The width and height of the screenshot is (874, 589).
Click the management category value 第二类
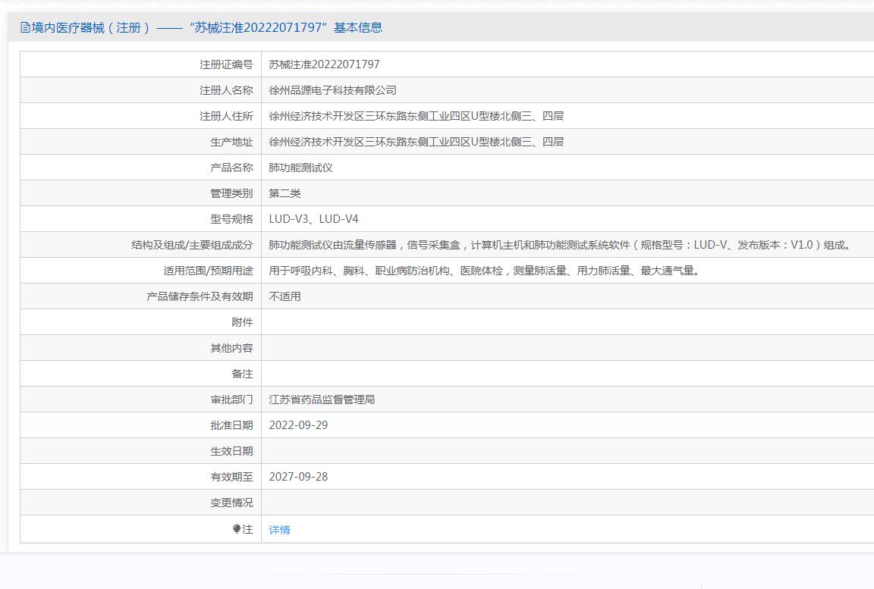[x=285, y=193]
